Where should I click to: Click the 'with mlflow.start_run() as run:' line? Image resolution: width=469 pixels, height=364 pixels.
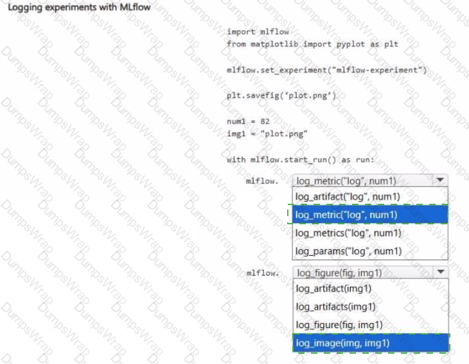click(x=300, y=160)
